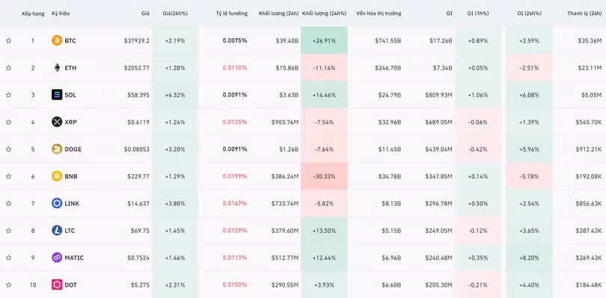
Task: Favorite BTC with its star icon
Action: (x=8, y=40)
